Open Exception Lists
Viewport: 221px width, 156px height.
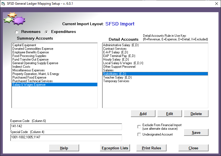pyautogui.click(x=115, y=148)
